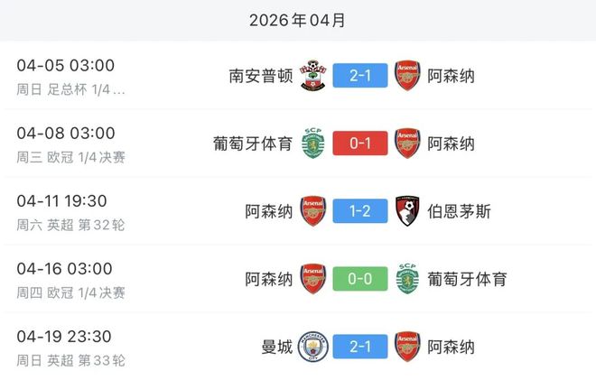Tap Arsenal's crest in the 04-19 match row
The image size is (596, 380).
click(x=407, y=347)
